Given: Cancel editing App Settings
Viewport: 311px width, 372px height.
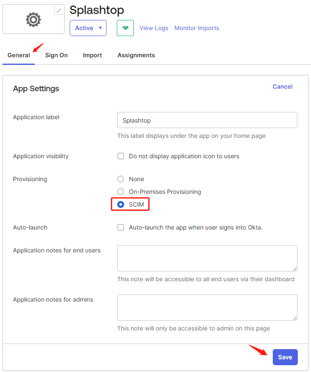Looking at the screenshot, I should click(283, 87).
